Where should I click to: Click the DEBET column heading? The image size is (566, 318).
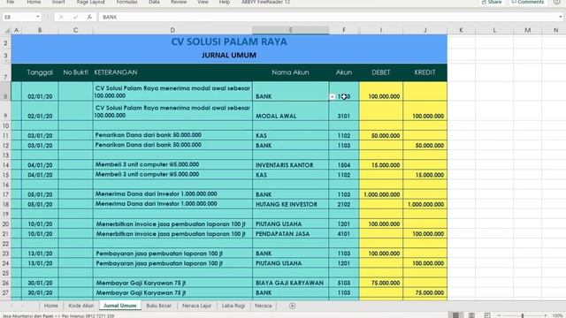(381, 72)
